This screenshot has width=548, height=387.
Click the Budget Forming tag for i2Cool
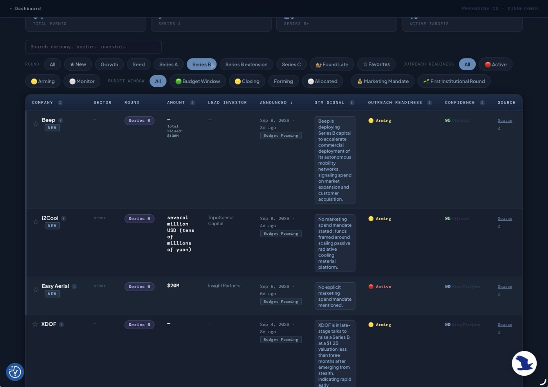point(281,234)
